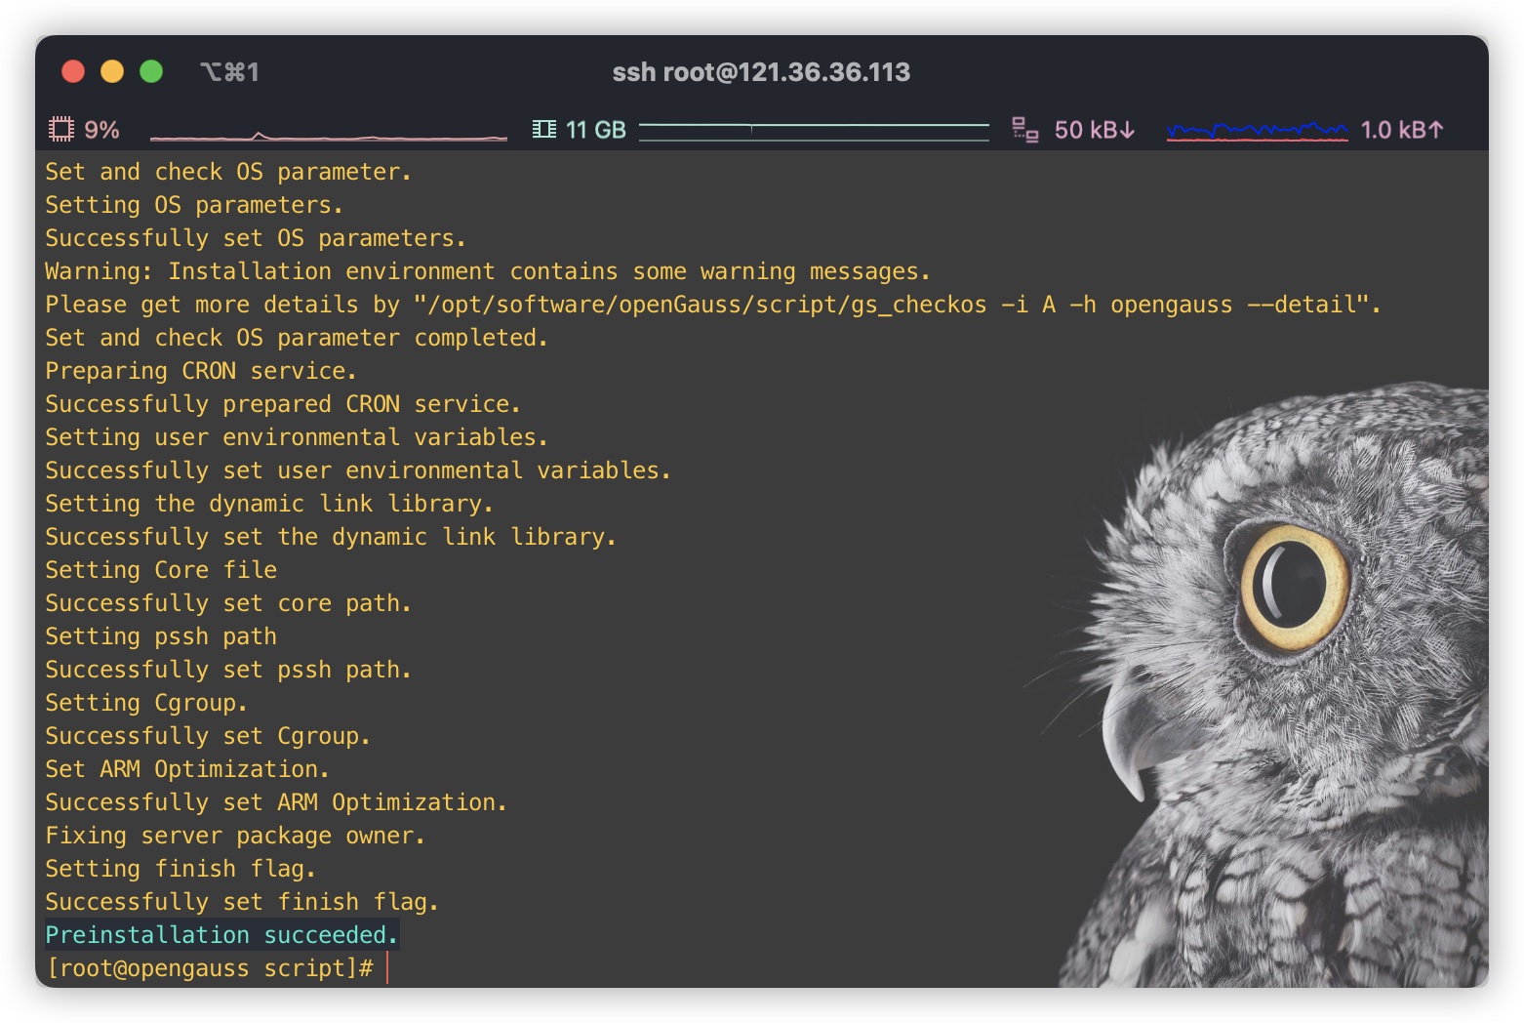Click the line 'Successfully set finish flag.'

pyautogui.click(x=242, y=902)
